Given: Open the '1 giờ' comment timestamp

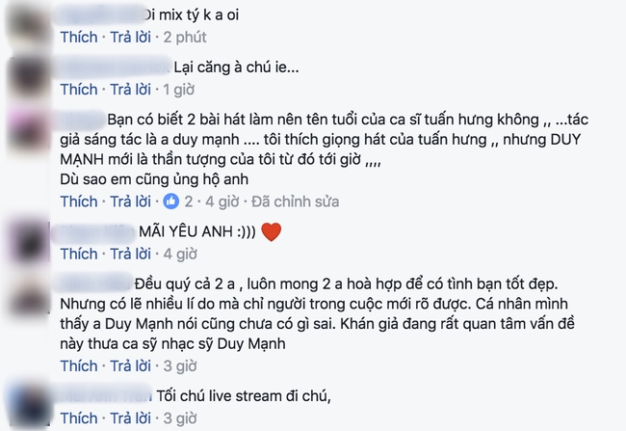Looking at the screenshot, I should point(179,90).
